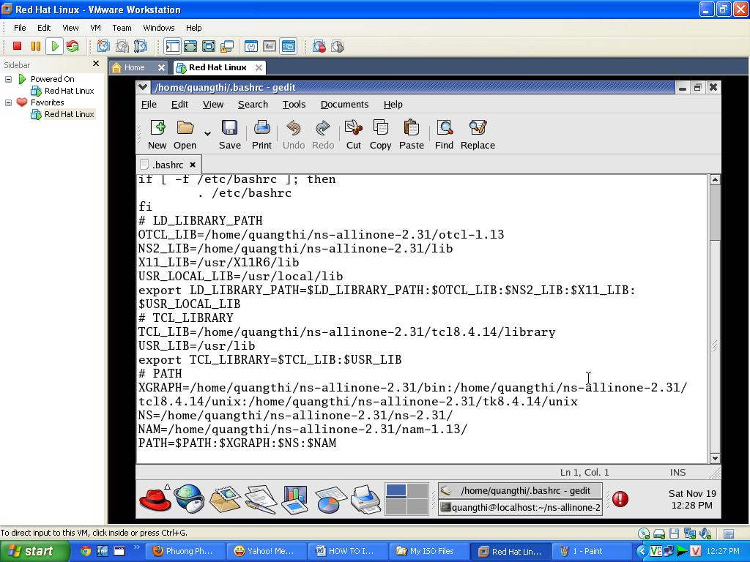Close the .bashrc document tab
750x562 pixels.
point(193,165)
